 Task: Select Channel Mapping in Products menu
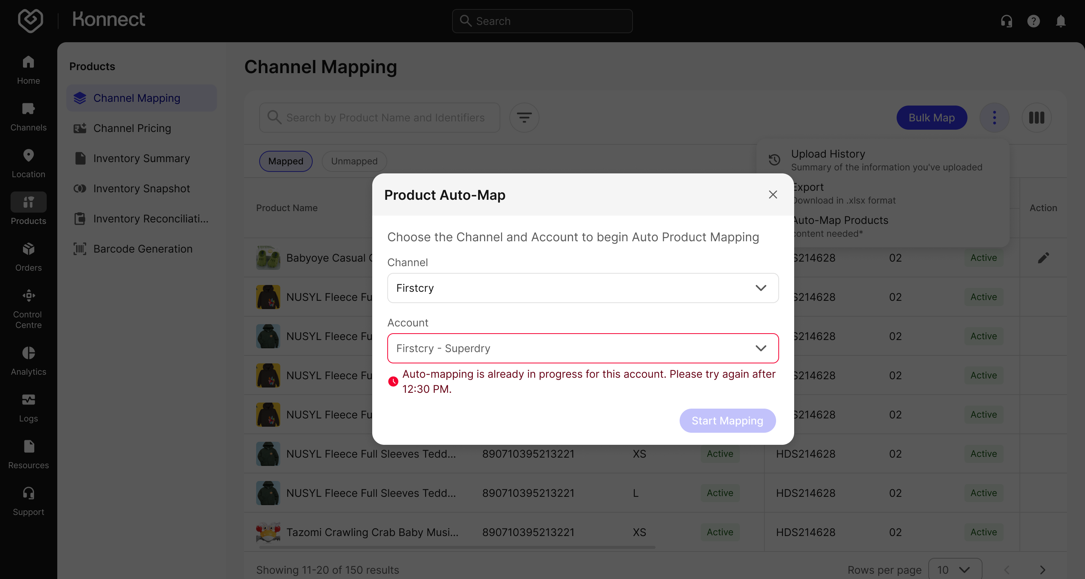click(142, 98)
